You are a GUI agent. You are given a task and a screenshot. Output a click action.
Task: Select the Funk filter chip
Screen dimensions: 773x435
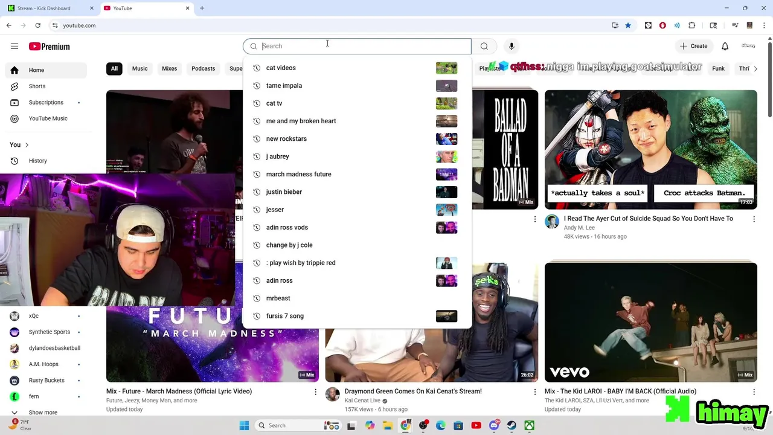pos(718,68)
